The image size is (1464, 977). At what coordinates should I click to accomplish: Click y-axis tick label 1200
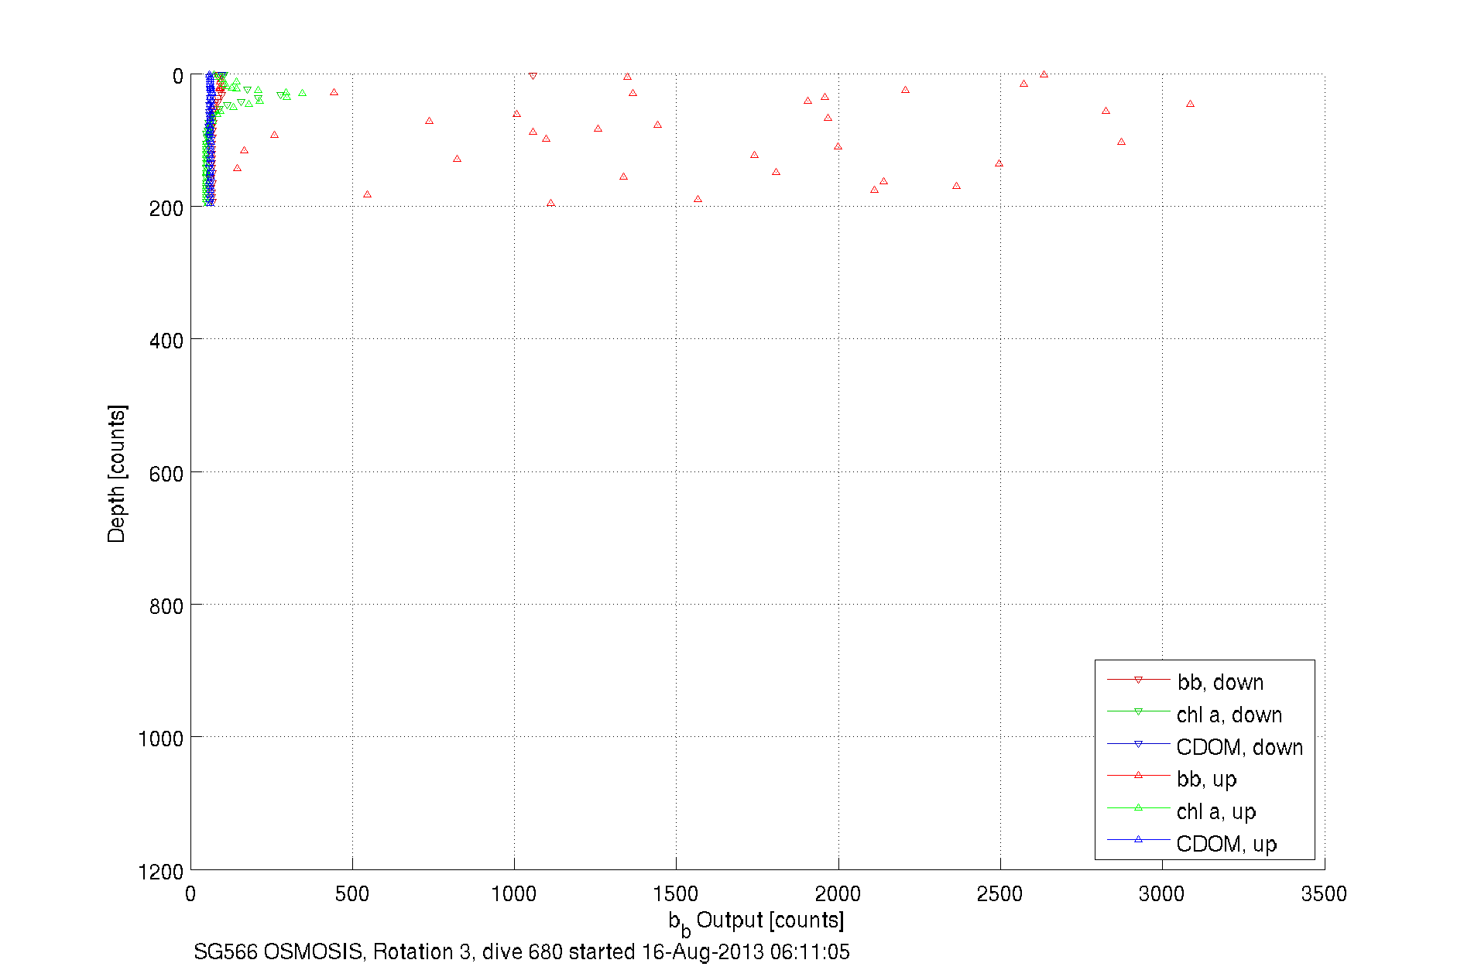pos(161,872)
